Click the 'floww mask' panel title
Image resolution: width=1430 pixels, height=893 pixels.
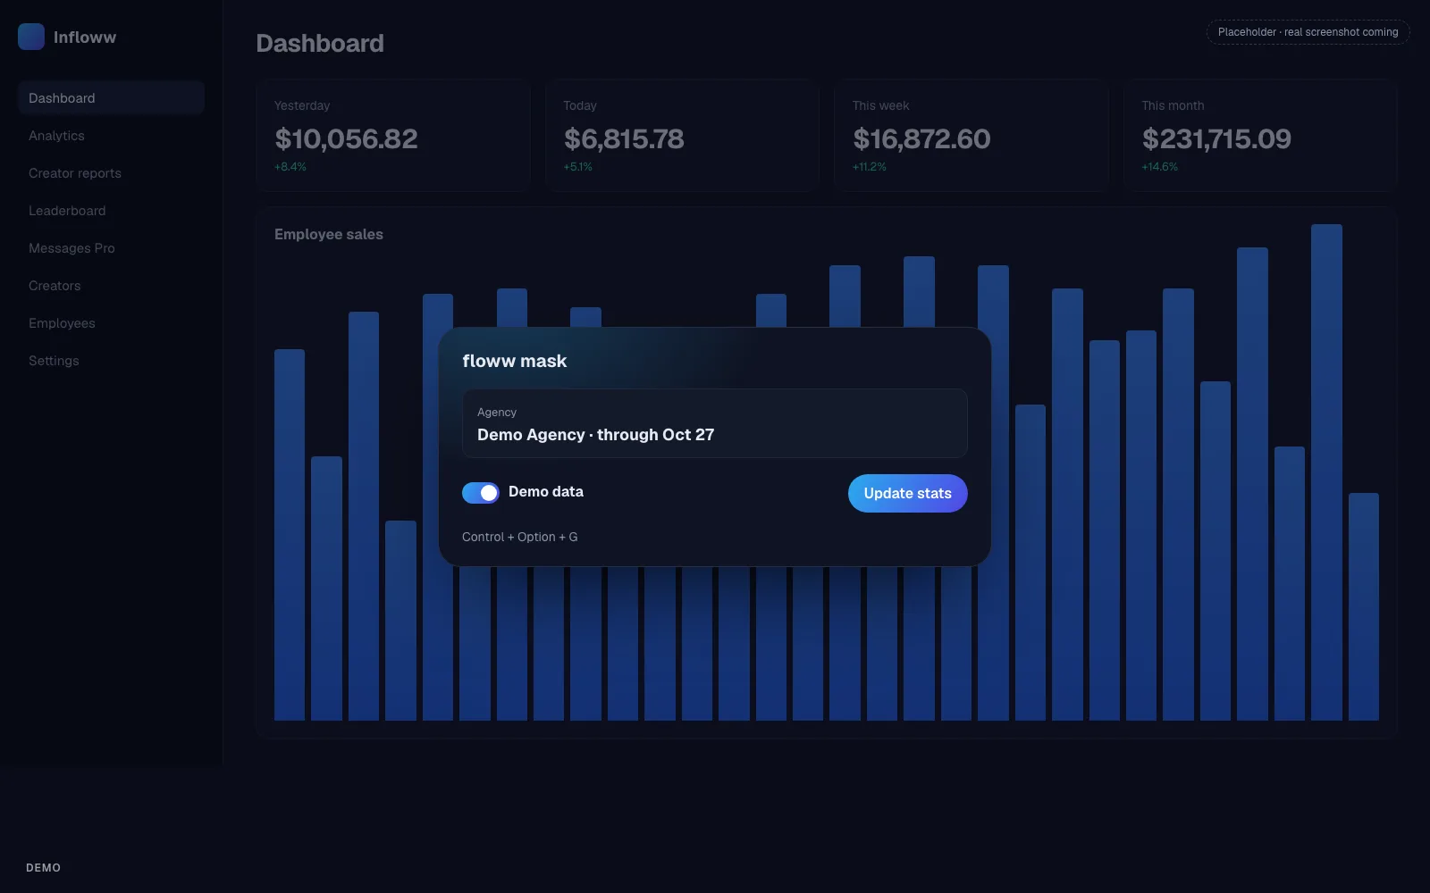(x=515, y=361)
